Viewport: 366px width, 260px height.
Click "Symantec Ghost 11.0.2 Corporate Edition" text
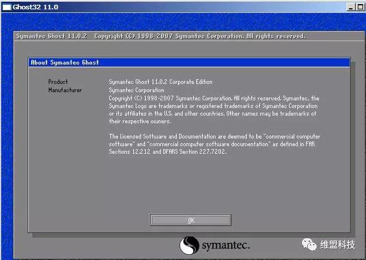(x=160, y=82)
